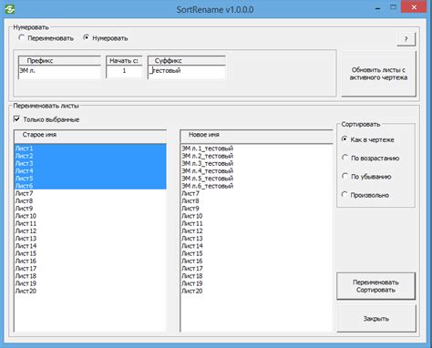432x348 pixels.
Task: Select Лист20 in the old names list
Action: point(90,291)
